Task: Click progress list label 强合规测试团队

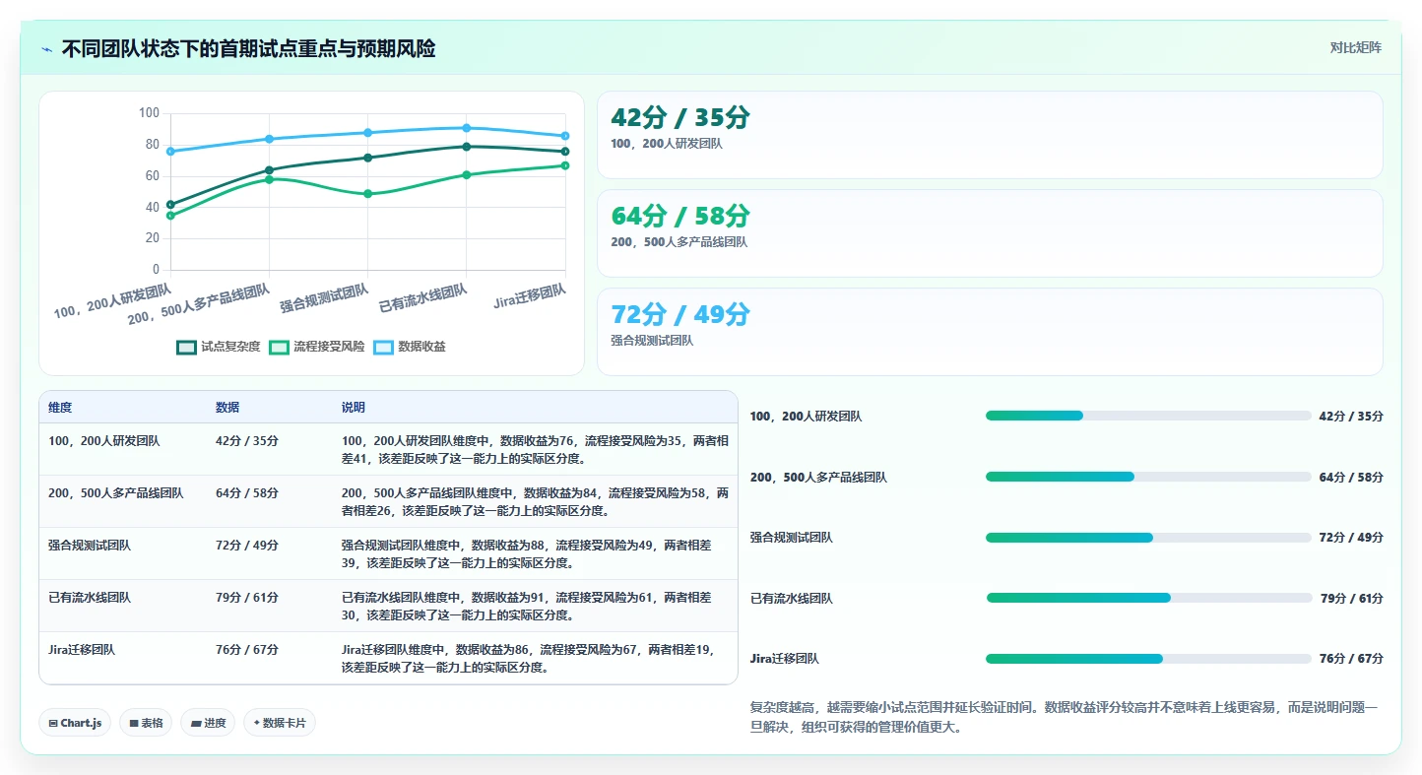Action: (792, 538)
